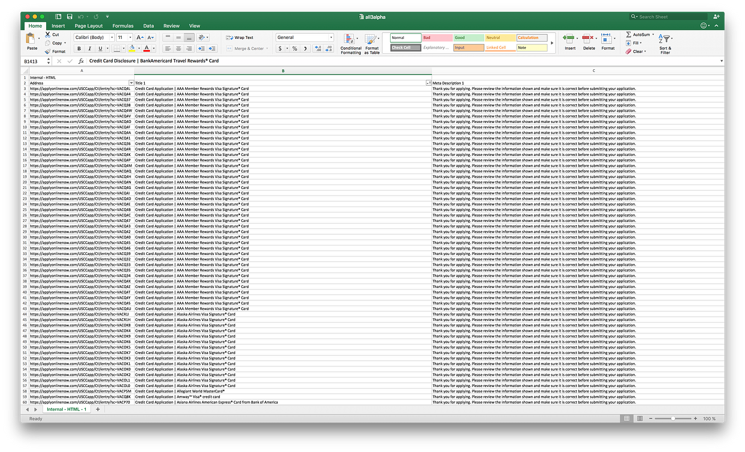Viewport: 745px width, 452px height.
Task: Toggle top vertical alignment
Action: tap(168, 38)
